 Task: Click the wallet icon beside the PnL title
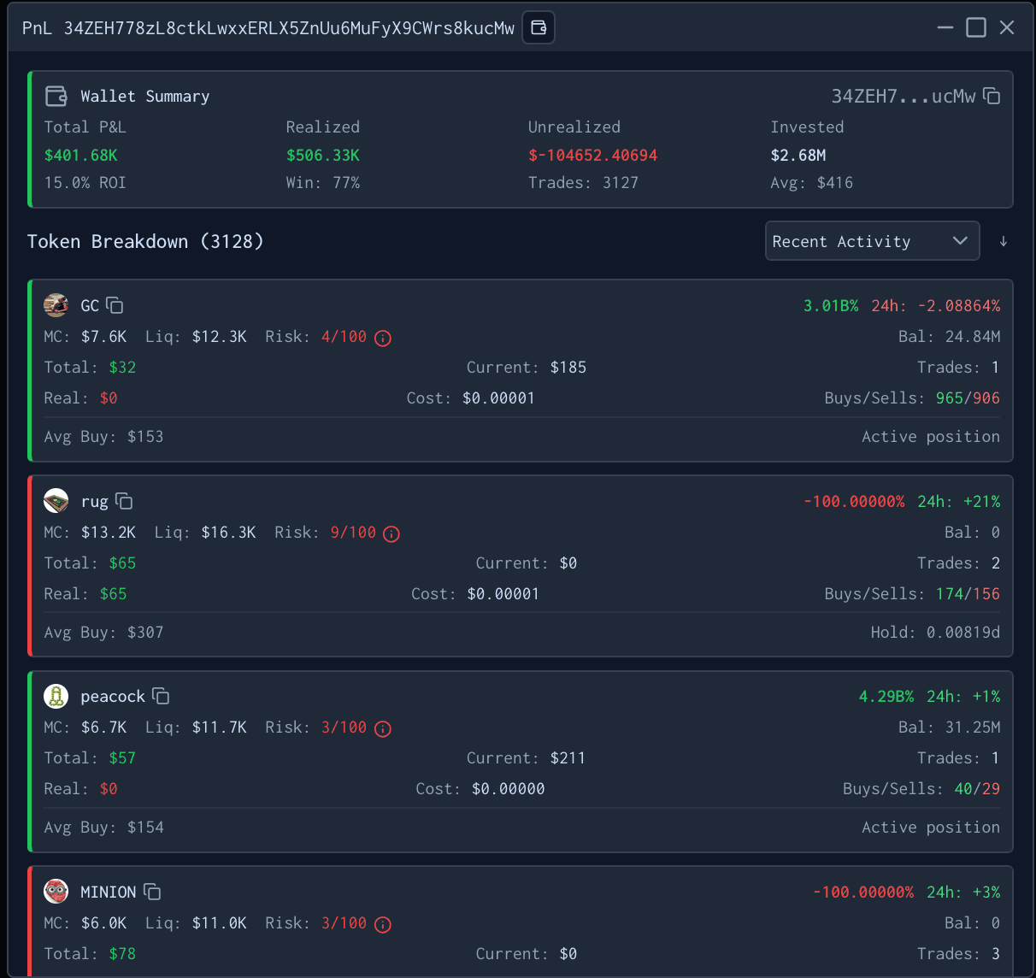coord(539,27)
